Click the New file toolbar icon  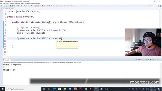pos(1,6)
